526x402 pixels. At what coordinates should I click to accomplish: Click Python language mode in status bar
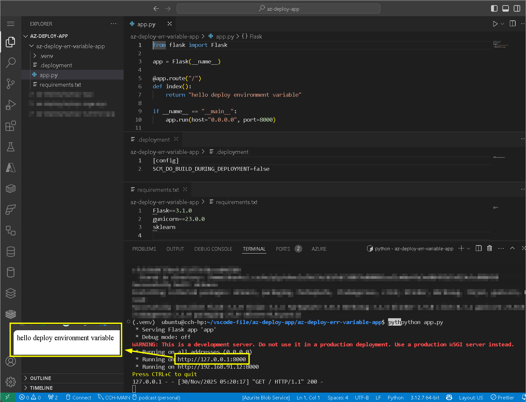[x=395, y=397]
